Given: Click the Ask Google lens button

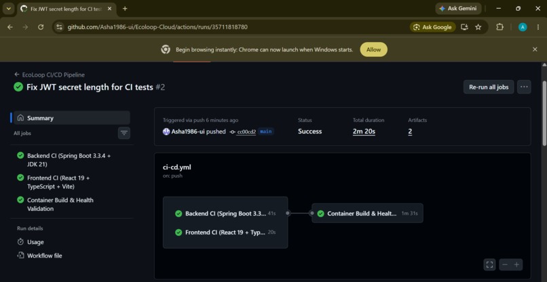Looking at the screenshot, I should point(432,27).
